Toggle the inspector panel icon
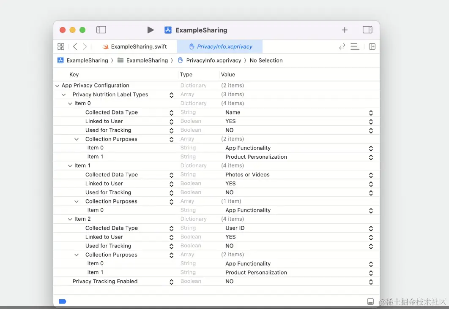This screenshot has height=309, width=449. (367, 30)
